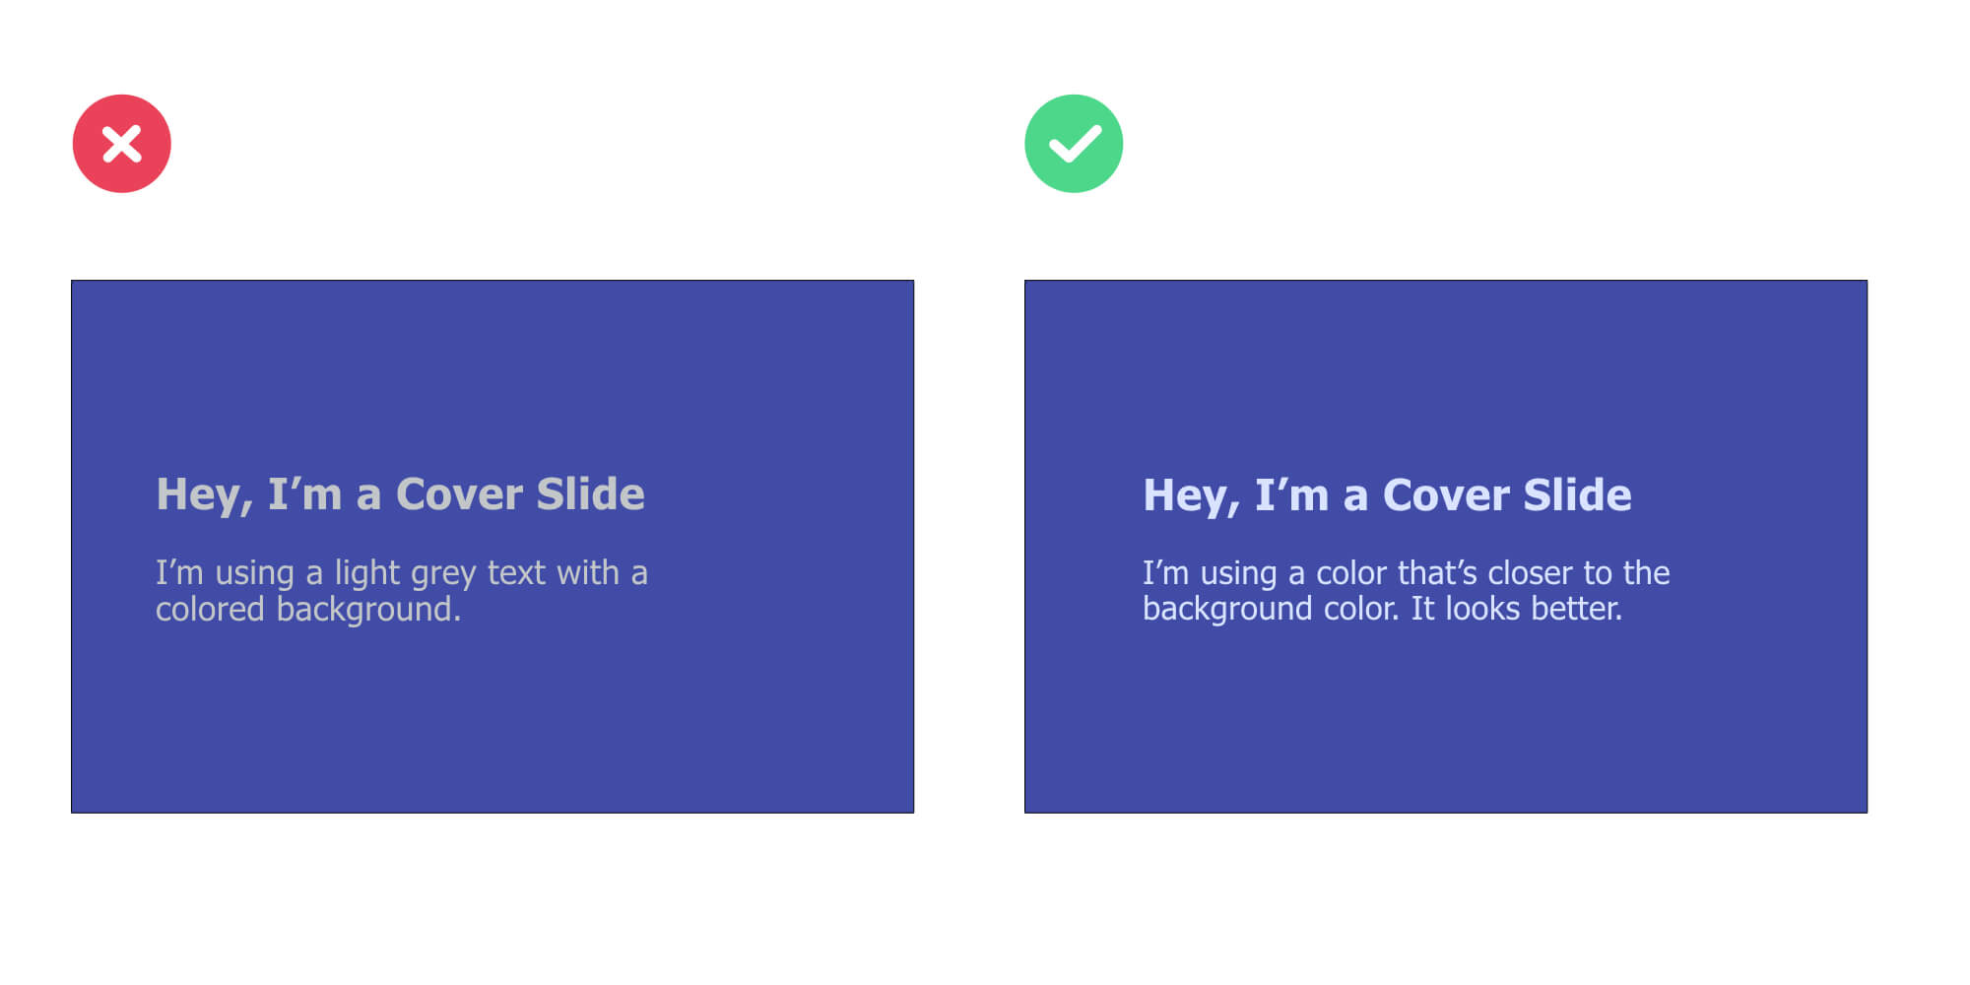This screenshot has height=985, width=1970.
Task: Select the left blue cover slide
Action: tap(492, 547)
